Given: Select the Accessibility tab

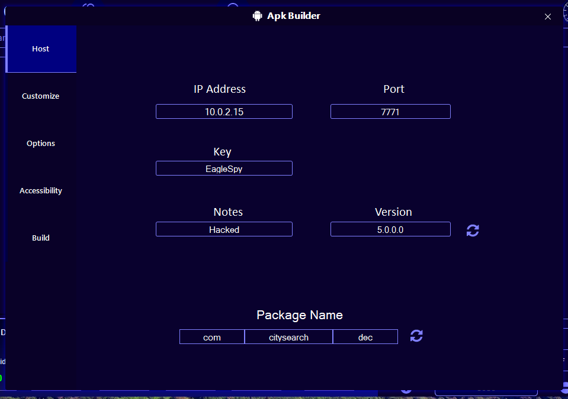Looking at the screenshot, I should 41,191.
